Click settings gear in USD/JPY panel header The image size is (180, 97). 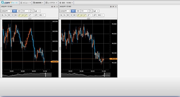[52, 7]
